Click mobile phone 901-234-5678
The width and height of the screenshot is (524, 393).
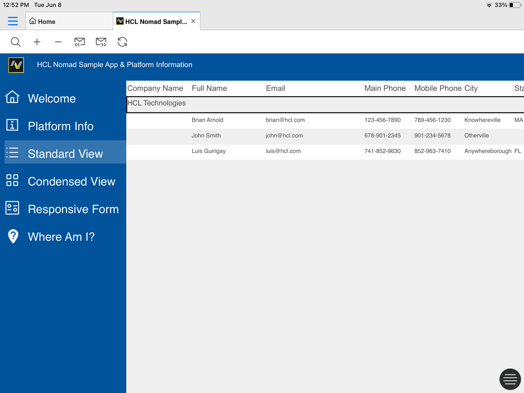[432, 135]
